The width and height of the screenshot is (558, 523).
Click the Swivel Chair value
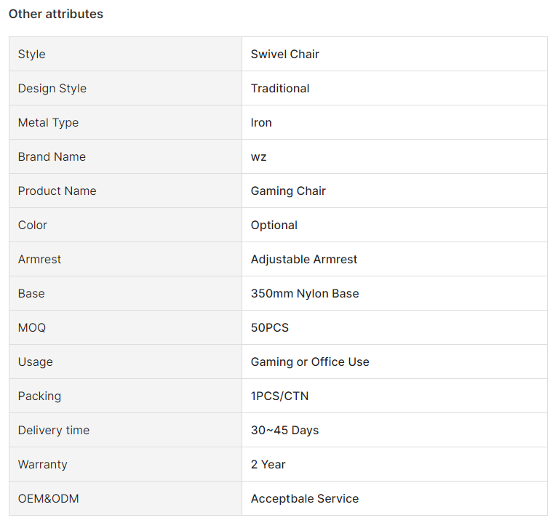pos(284,54)
